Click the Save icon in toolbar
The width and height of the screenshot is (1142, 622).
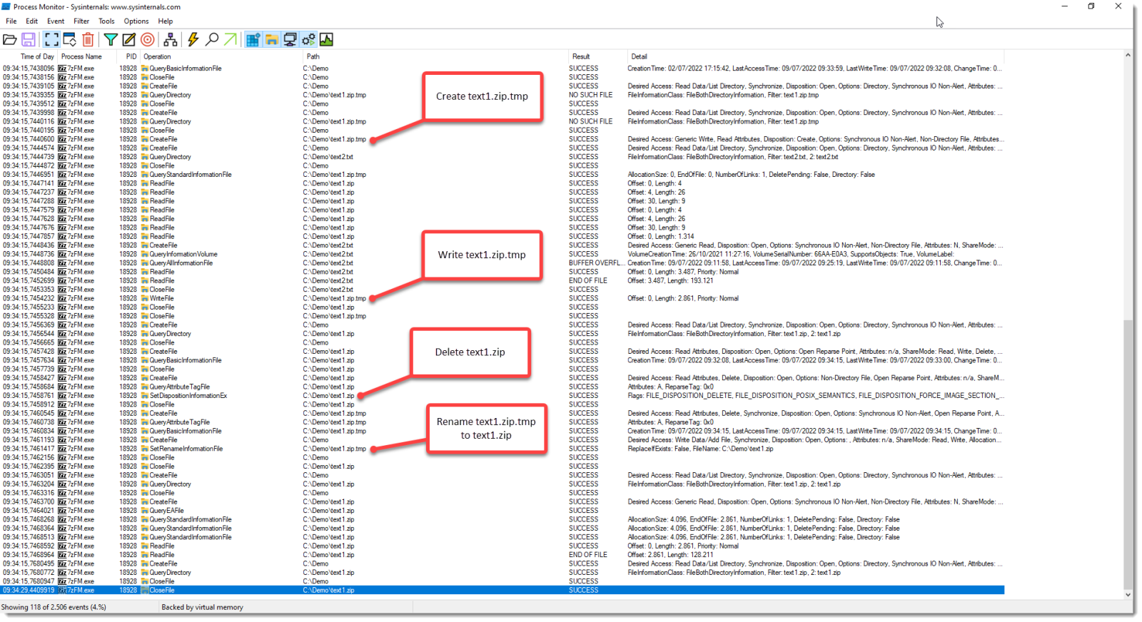coord(29,40)
